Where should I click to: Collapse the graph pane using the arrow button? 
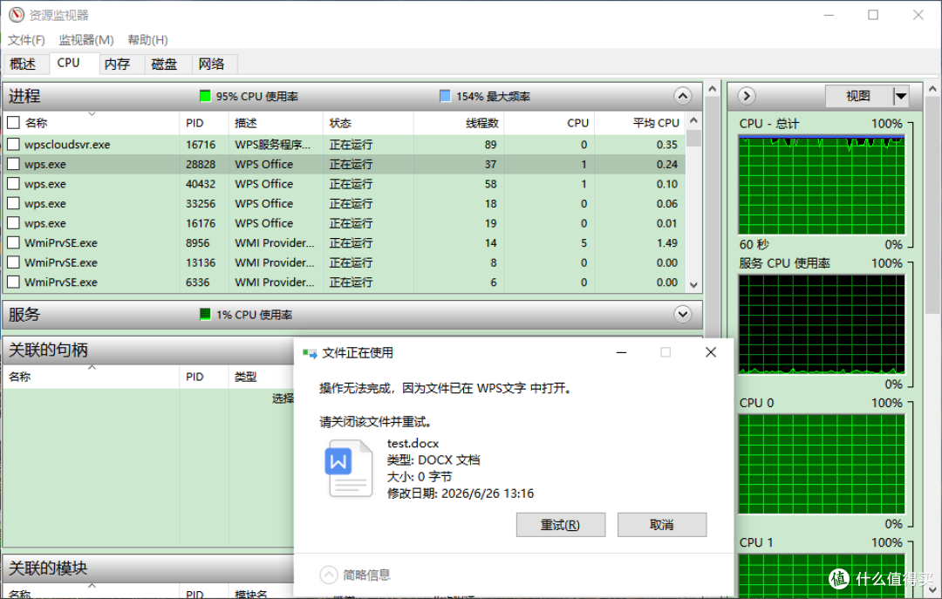[746, 96]
